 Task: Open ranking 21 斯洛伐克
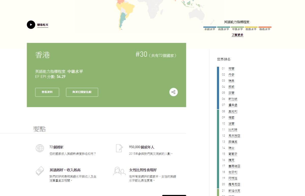point(234,191)
